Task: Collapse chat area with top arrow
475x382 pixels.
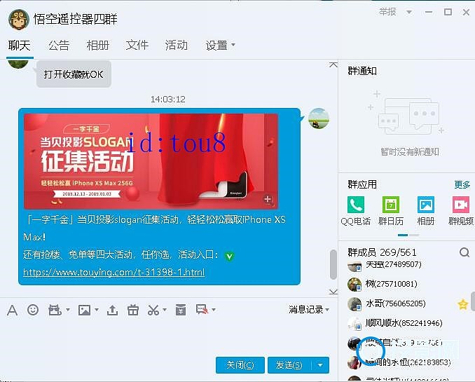Action: pyautogui.click(x=333, y=64)
